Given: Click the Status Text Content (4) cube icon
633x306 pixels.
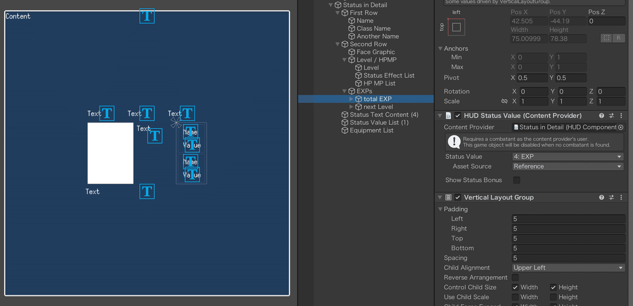Looking at the screenshot, I should [345, 114].
